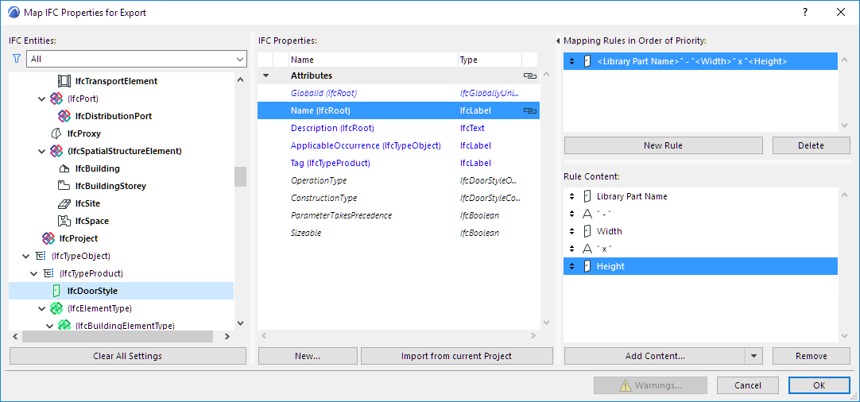Select the IfcSpace tree item
Image resolution: width=860 pixels, height=402 pixels.
91,221
